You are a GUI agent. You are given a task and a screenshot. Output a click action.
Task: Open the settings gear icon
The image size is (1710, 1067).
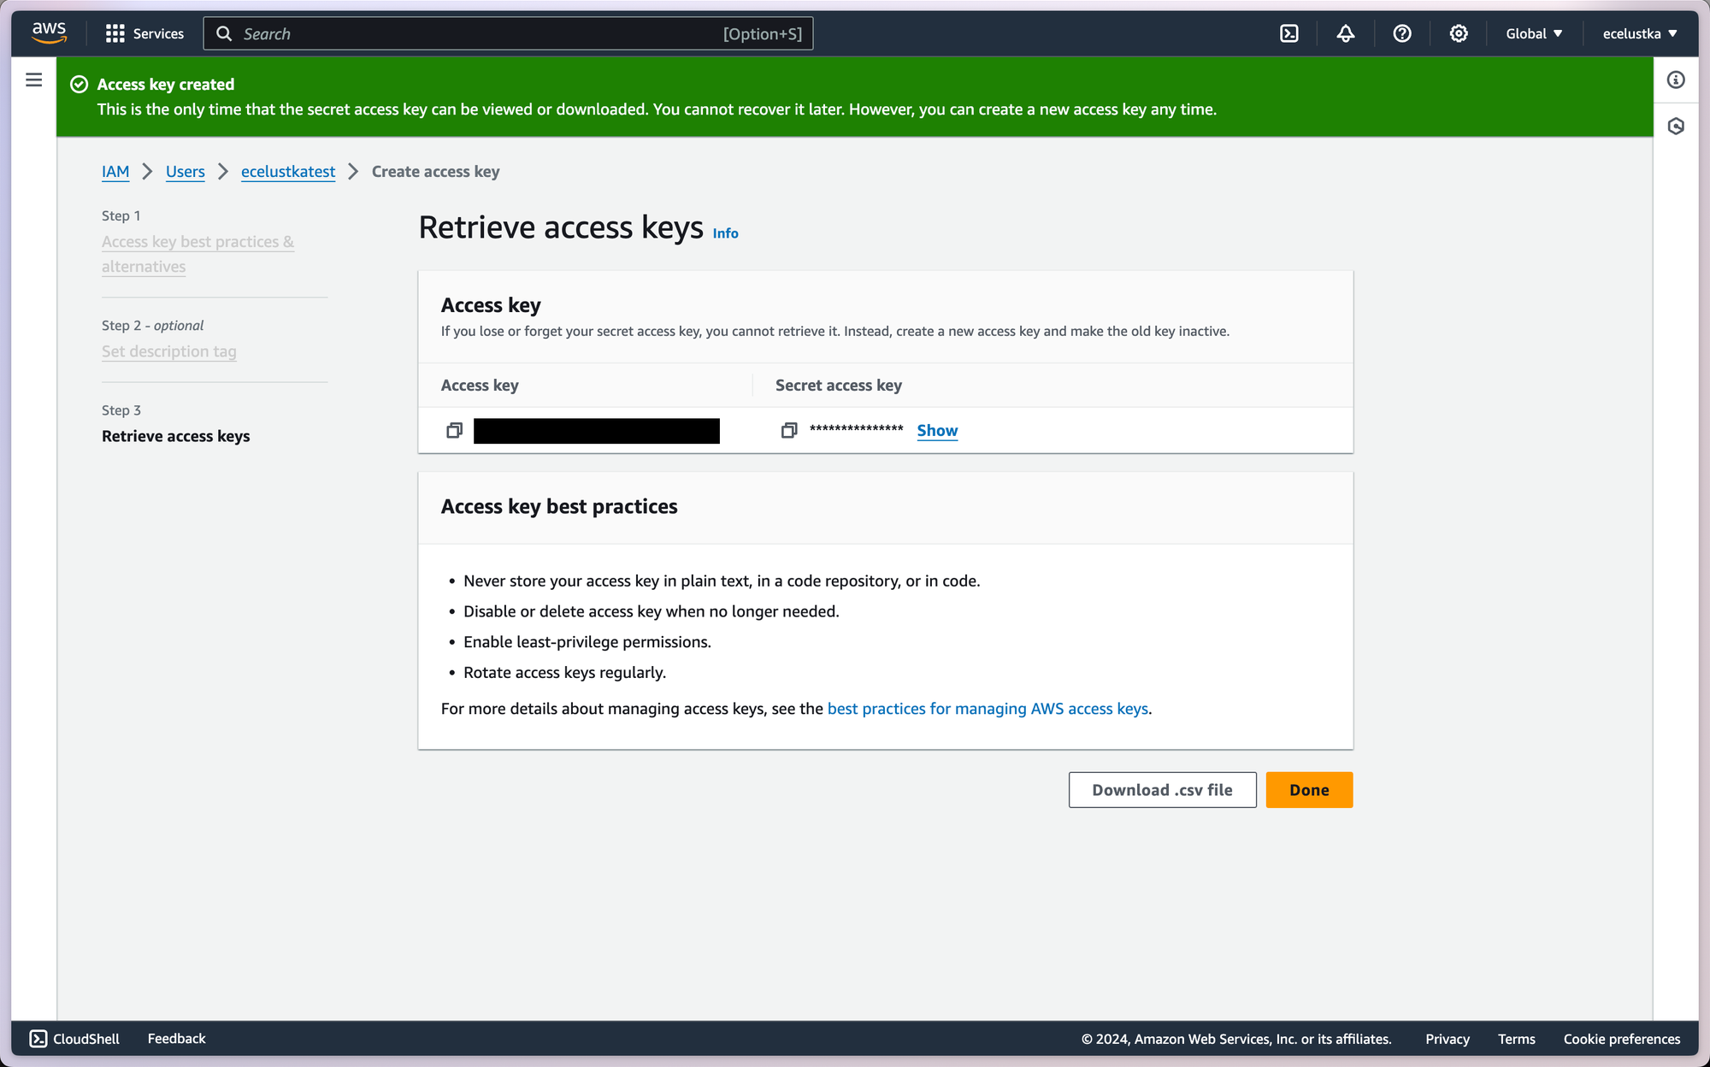click(x=1458, y=33)
